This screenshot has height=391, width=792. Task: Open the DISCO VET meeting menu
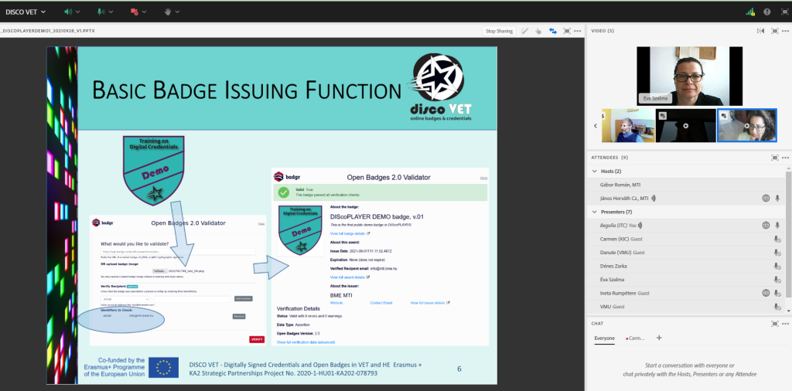[x=25, y=12]
